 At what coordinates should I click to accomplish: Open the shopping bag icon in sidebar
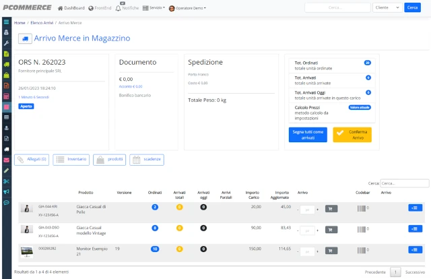[x=6, y=75]
